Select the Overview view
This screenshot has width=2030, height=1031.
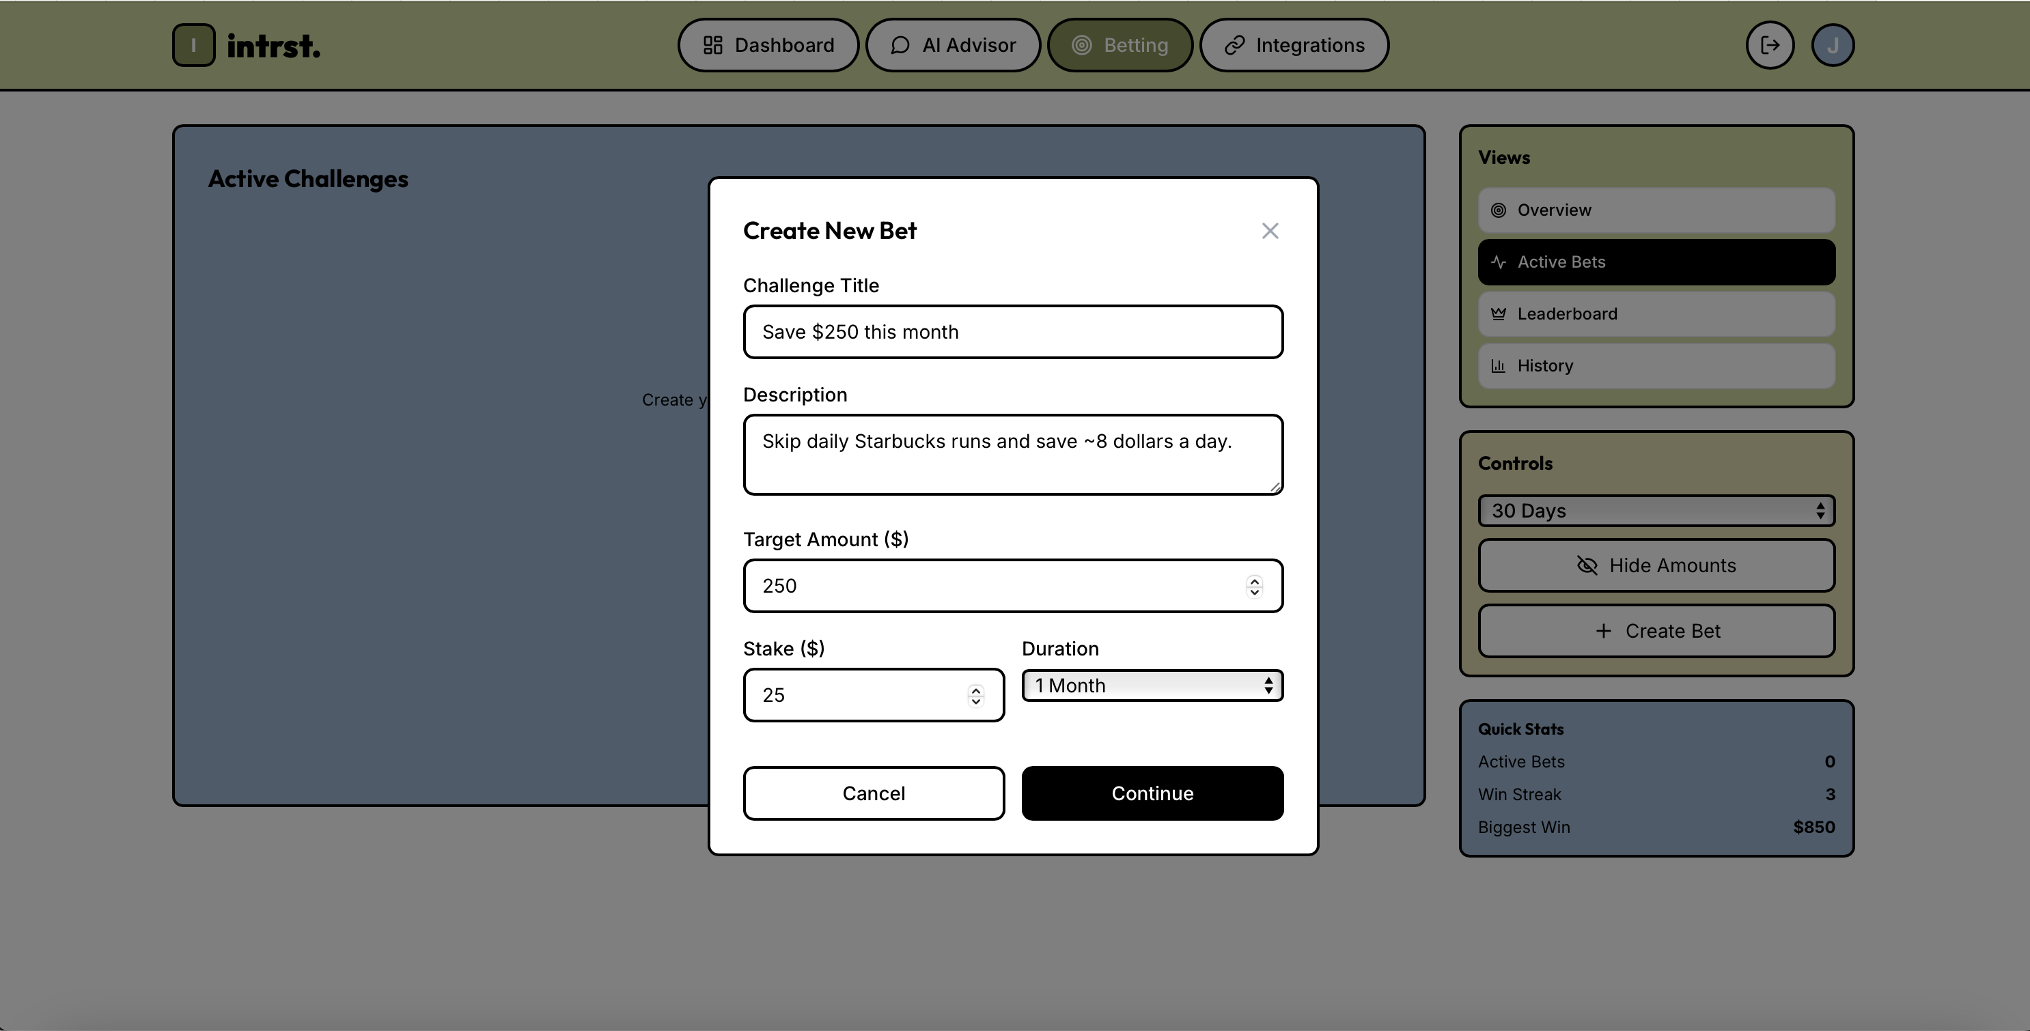point(1656,210)
